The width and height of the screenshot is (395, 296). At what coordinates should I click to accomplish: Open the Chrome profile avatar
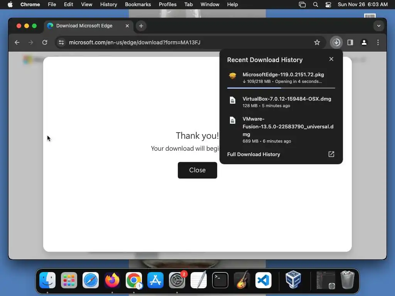click(364, 42)
